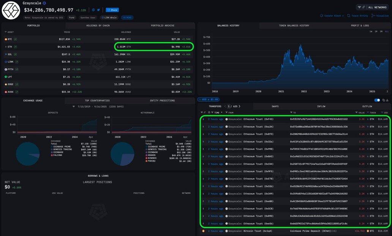This screenshot has width=392, height=236.
Task: Click Paribu legend color dot
Action: tap(147, 161)
